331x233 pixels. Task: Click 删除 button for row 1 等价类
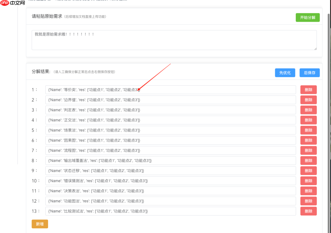[x=308, y=89]
